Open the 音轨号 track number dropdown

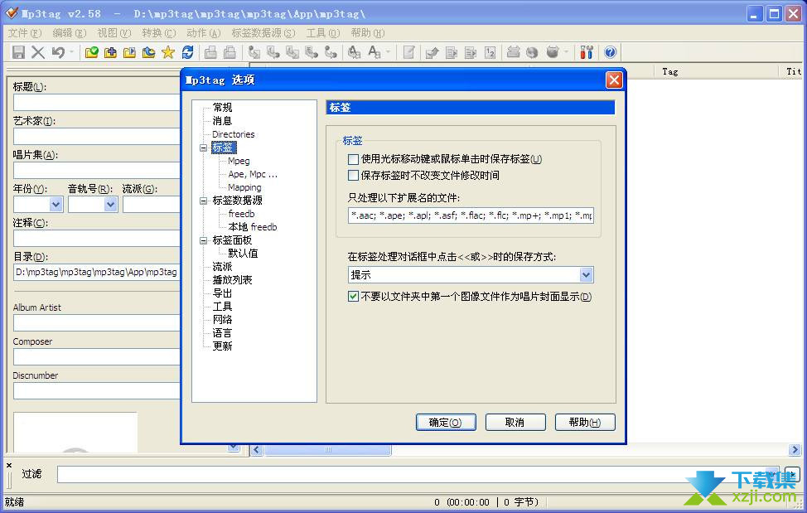111,204
